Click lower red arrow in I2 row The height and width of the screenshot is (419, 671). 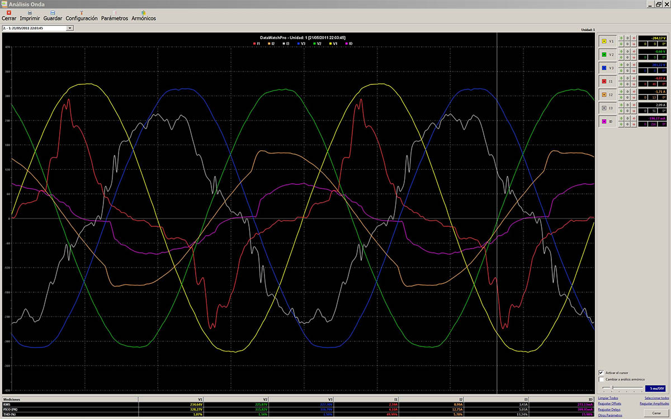tap(634, 98)
